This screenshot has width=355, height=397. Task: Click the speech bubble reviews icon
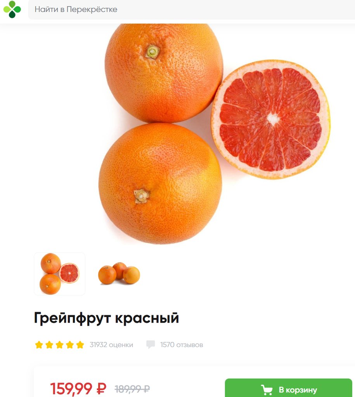click(151, 344)
